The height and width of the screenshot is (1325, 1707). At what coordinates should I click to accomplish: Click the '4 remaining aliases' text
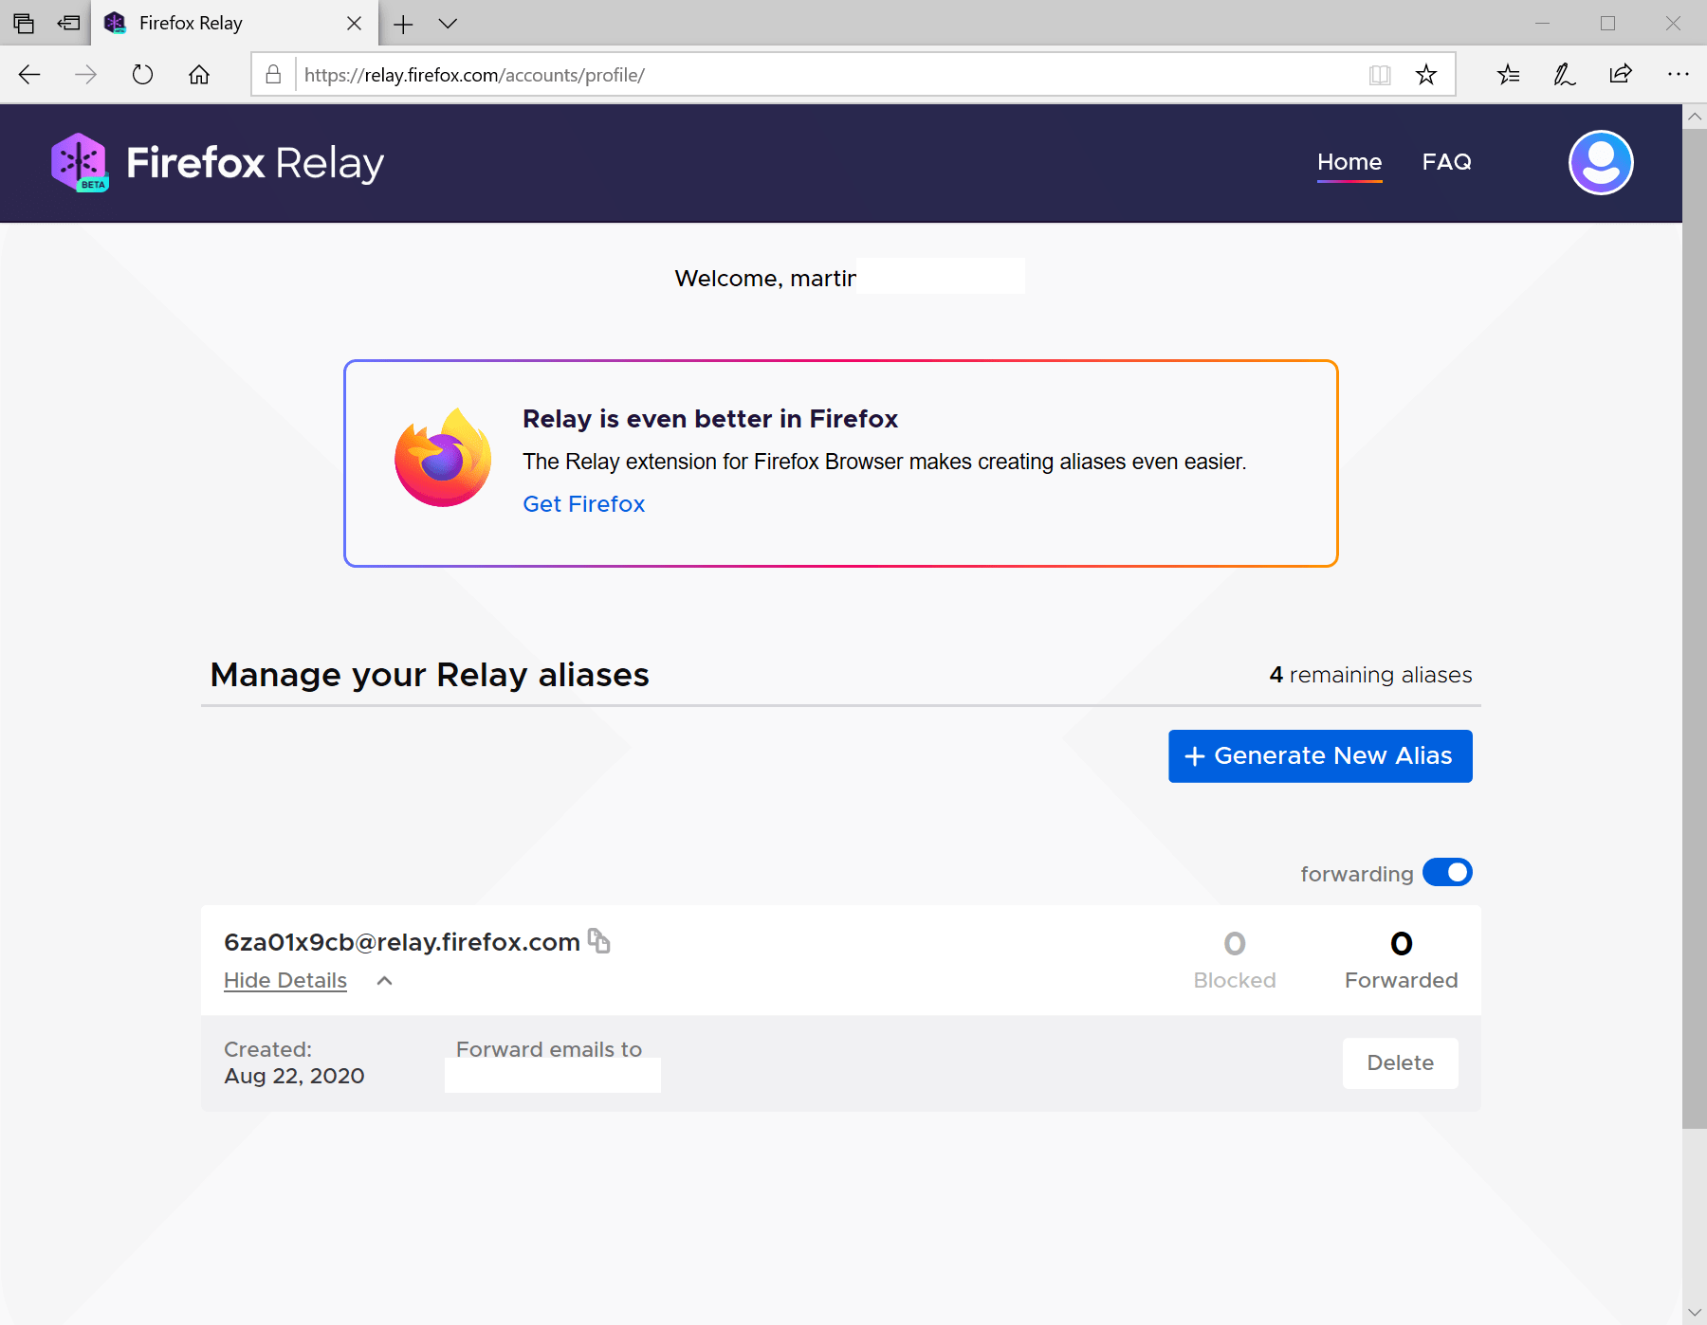pyautogui.click(x=1370, y=675)
